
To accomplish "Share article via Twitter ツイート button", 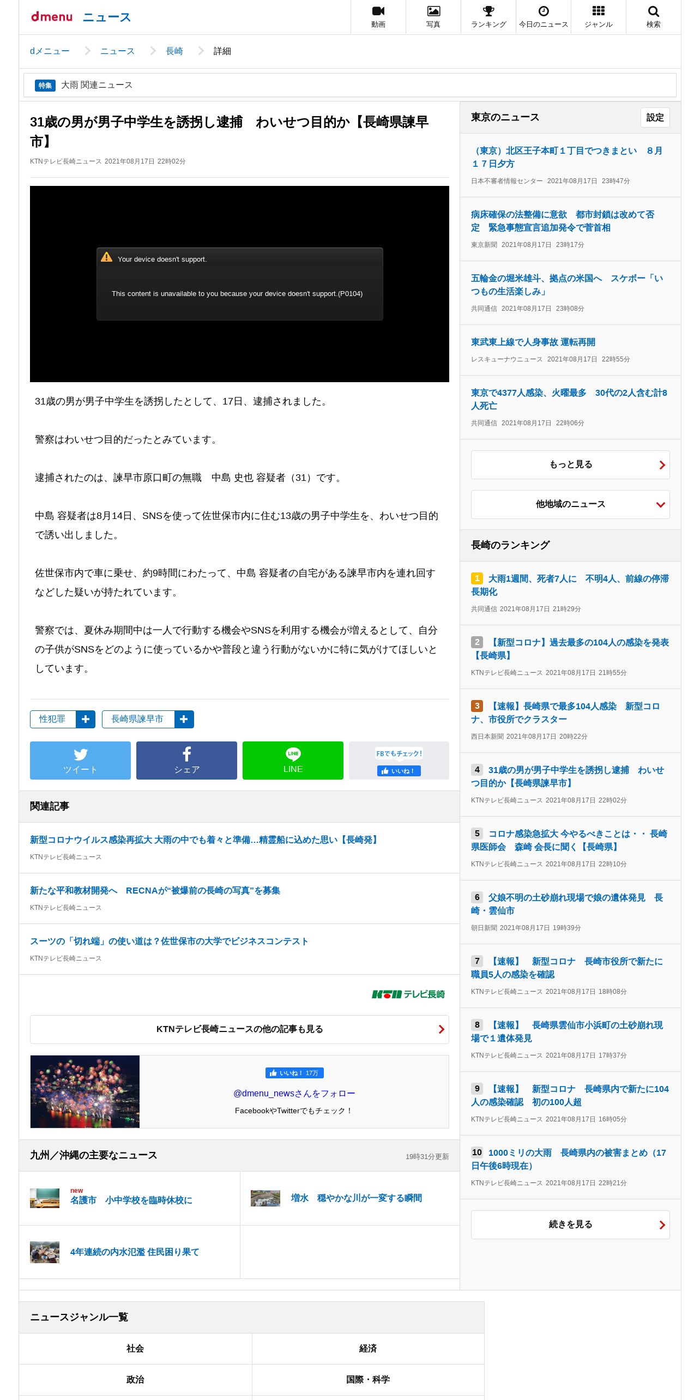I will point(80,760).
